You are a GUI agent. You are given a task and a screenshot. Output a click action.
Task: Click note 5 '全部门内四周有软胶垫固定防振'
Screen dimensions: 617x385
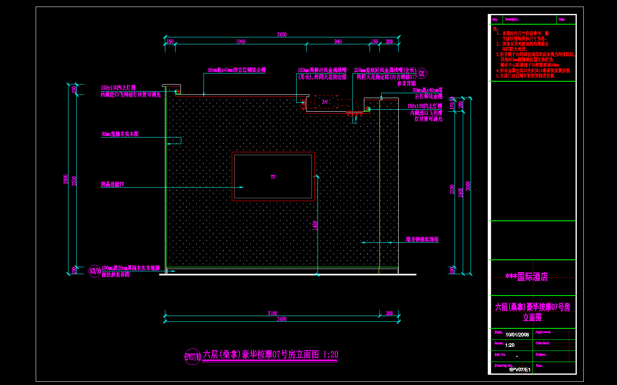525,76
